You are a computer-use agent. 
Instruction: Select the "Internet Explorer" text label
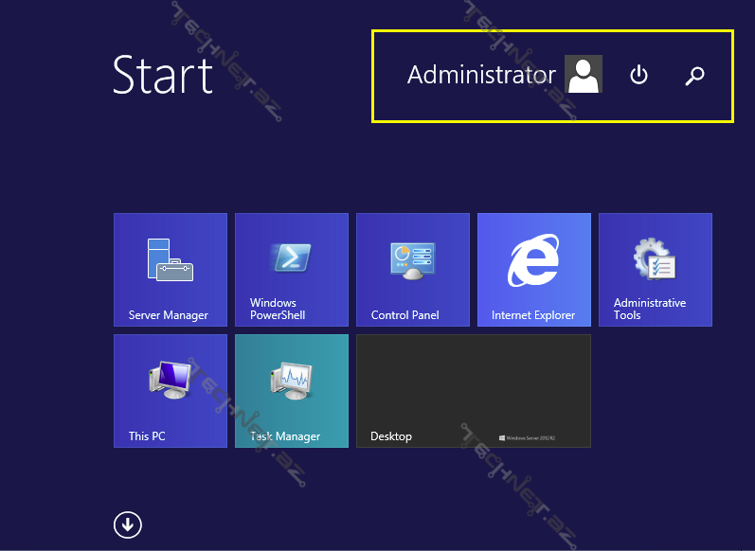click(x=533, y=315)
